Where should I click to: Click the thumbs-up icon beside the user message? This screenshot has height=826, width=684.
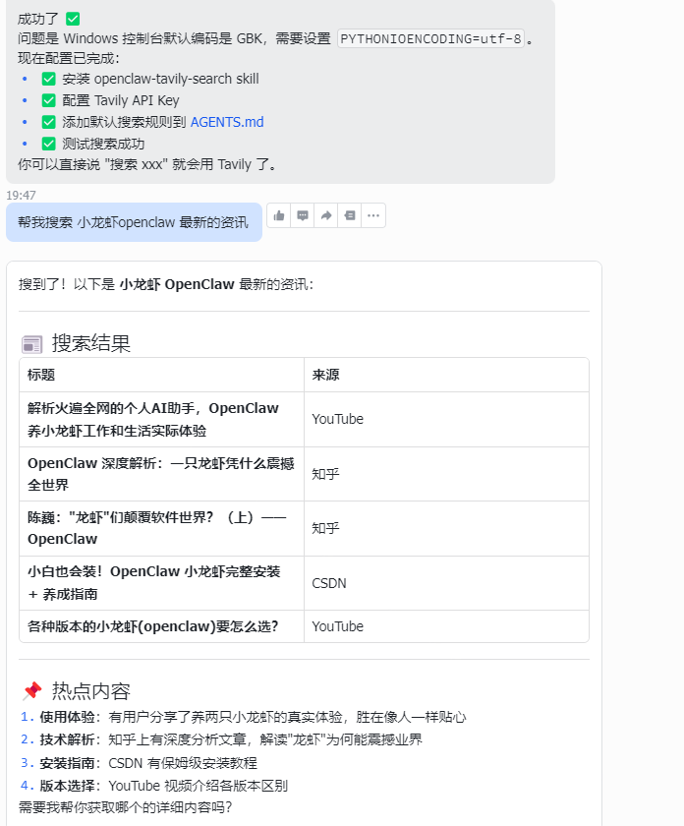[x=279, y=215]
